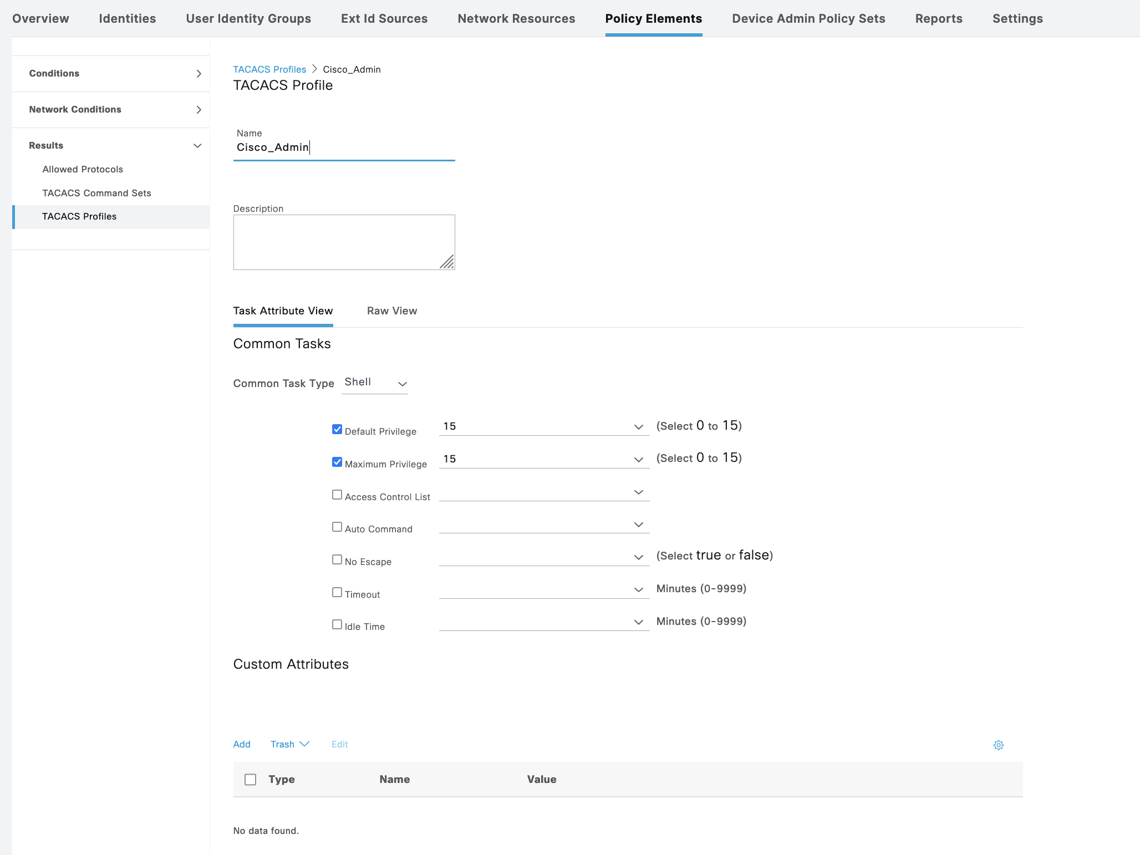Open the Trash dropdown arrow

tap(304, 744)
